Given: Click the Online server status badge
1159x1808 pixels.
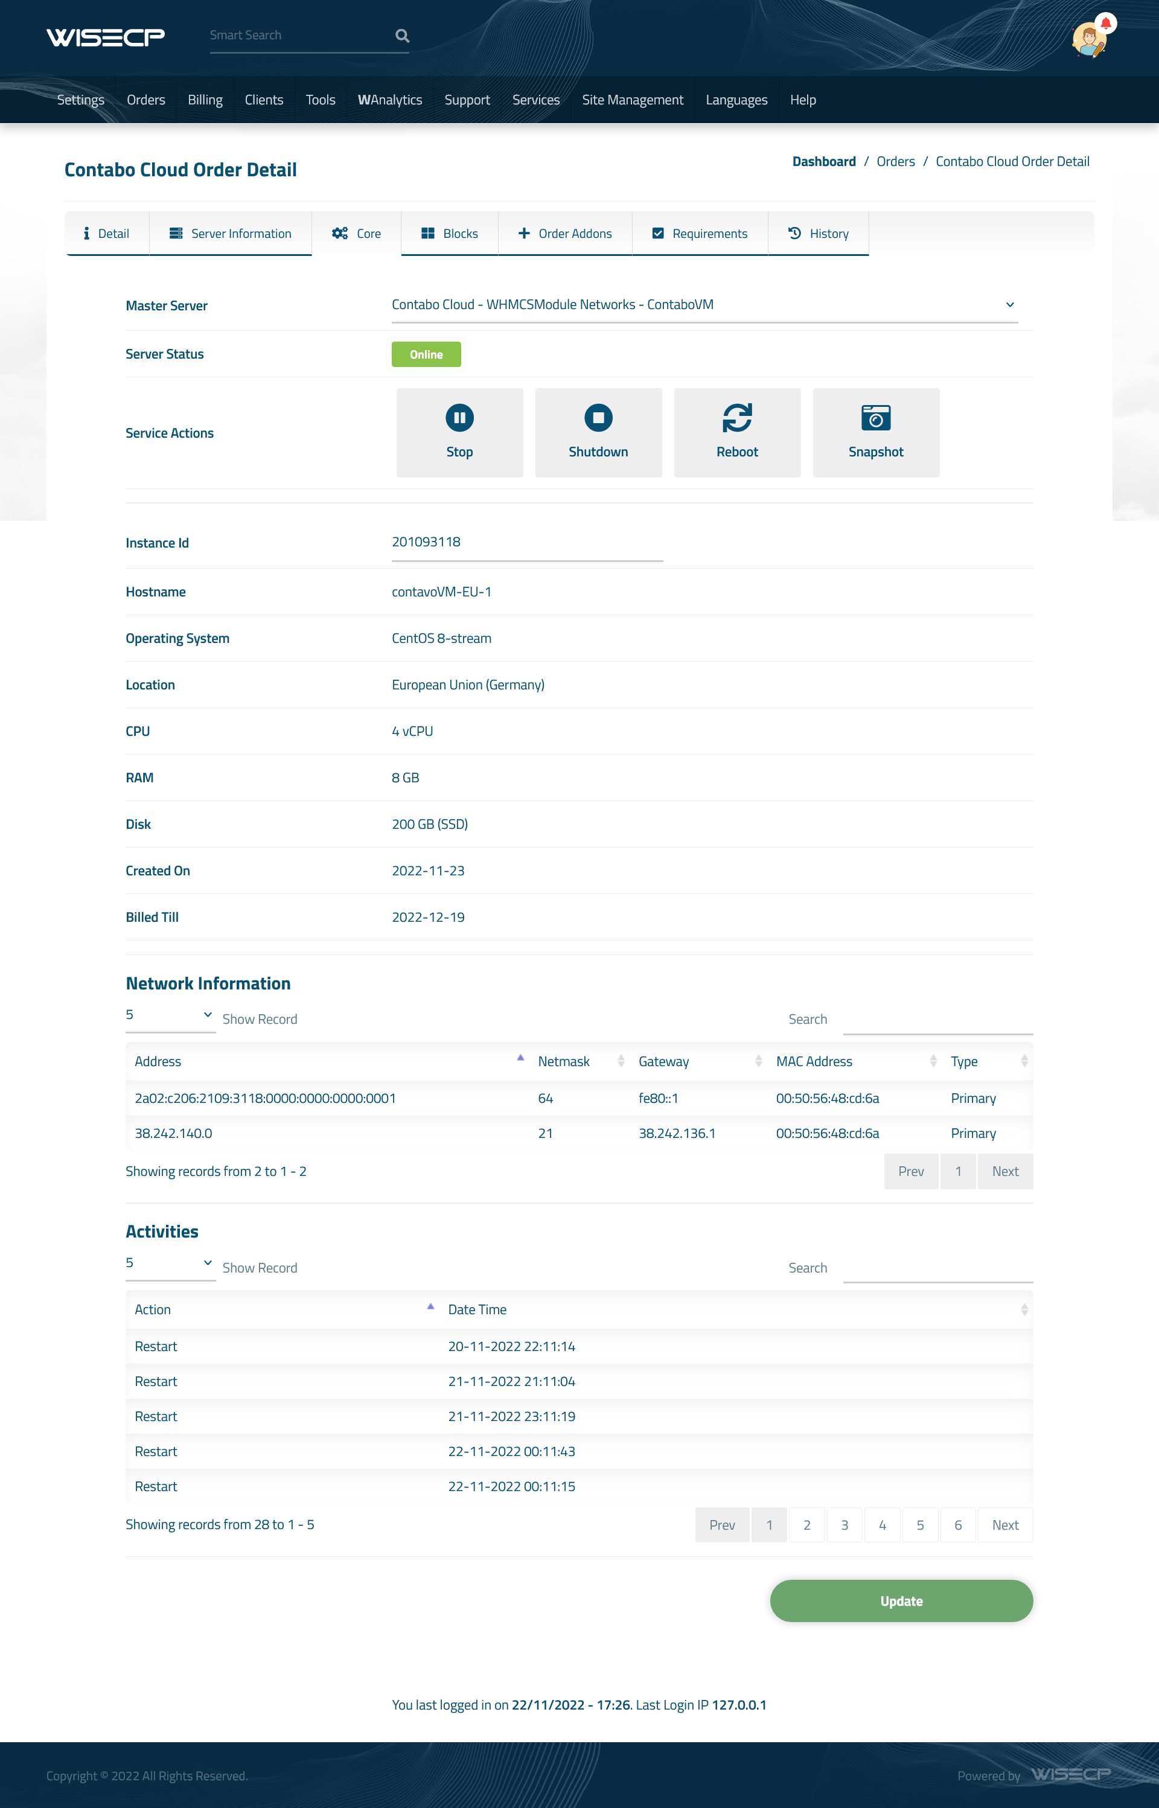Looking at the screenshot, I should coord(426,354).
